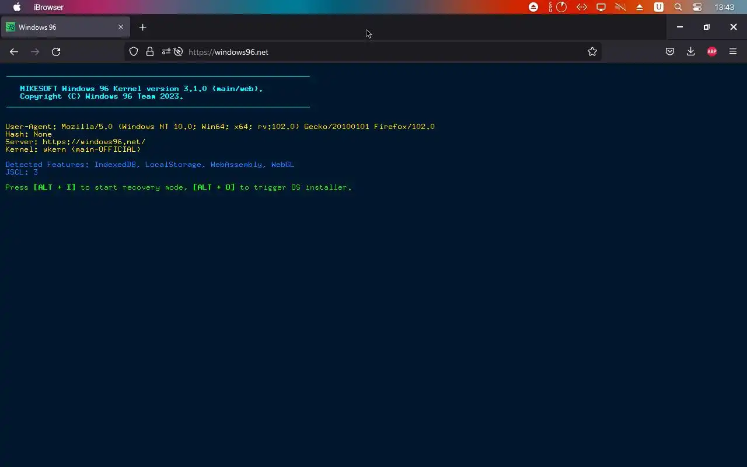Click the Copyright Windows 96 Team 2023 line
747x467 pixels.
coord(102,96)
